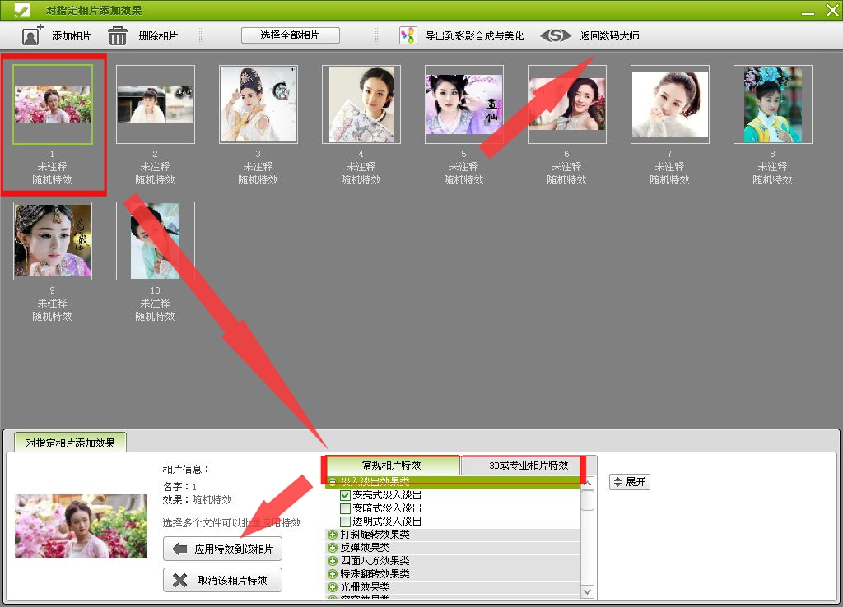The image size is (843, 607).
Task: Collapse the 淡入淡出效果类 category
Action: 333,481
